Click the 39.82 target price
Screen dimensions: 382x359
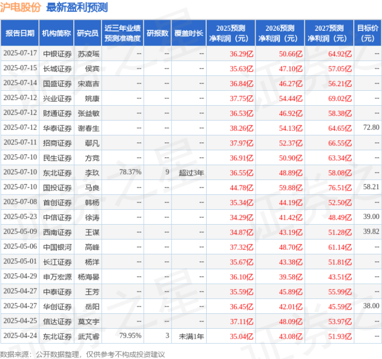point(371,232)
